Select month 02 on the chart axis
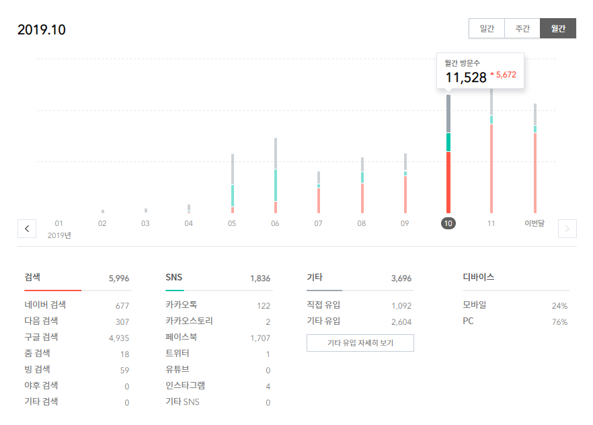The width and height of the screenshot is (593, 425). (x=102, y=223)
